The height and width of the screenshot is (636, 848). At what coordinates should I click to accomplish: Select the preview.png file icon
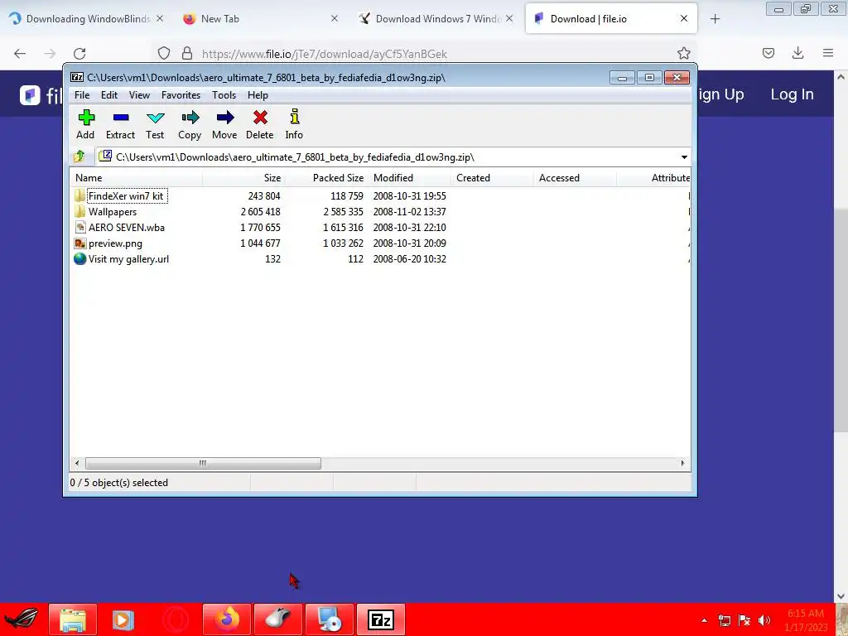click(80, 243)
